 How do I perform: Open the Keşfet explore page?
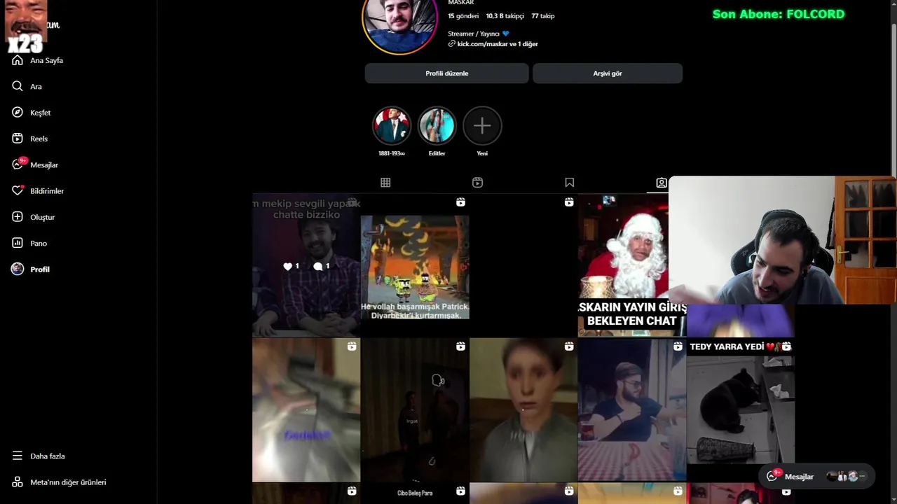click(40, 113)
